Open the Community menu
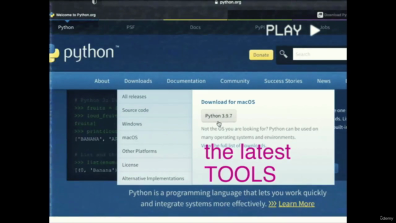This screenshot has height=223, width=396. click(x=235, y=81)
